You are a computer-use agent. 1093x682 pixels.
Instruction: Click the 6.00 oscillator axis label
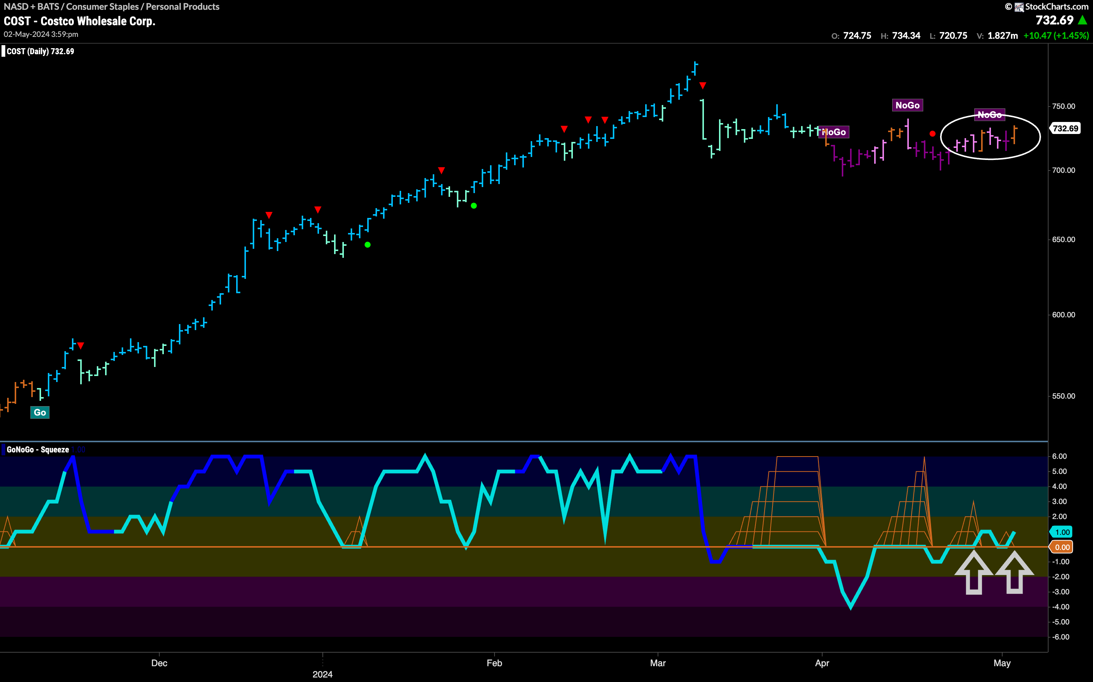tap(1059, 456)
